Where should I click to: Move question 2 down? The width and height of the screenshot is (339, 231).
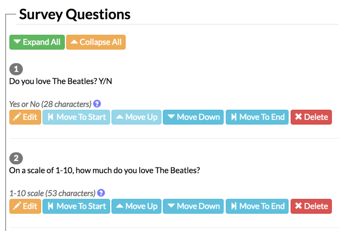pos(193,206)
